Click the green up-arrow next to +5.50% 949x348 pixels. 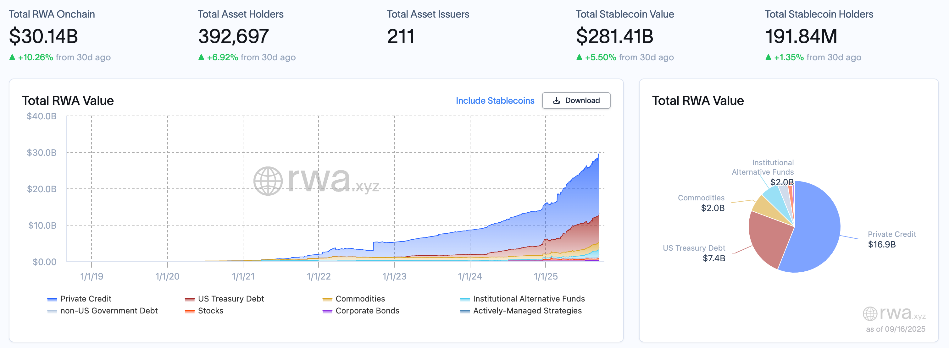coord(579,57)
